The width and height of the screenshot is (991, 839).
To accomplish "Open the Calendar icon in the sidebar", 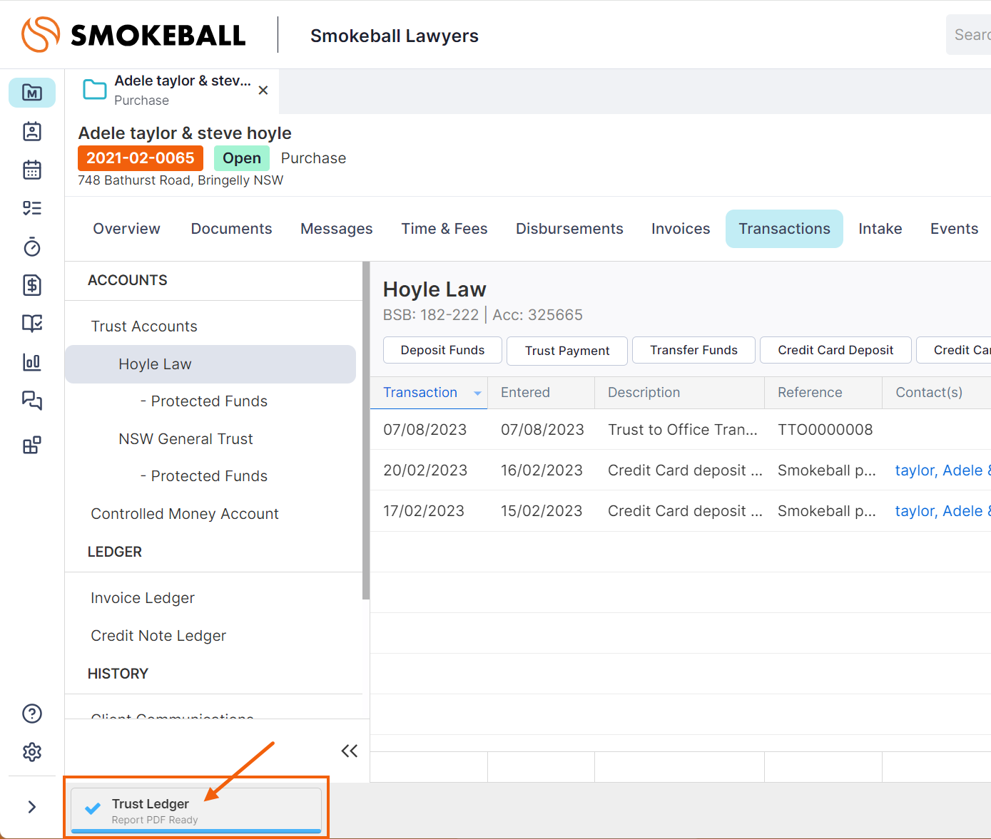I will click(x=32, y=170).
